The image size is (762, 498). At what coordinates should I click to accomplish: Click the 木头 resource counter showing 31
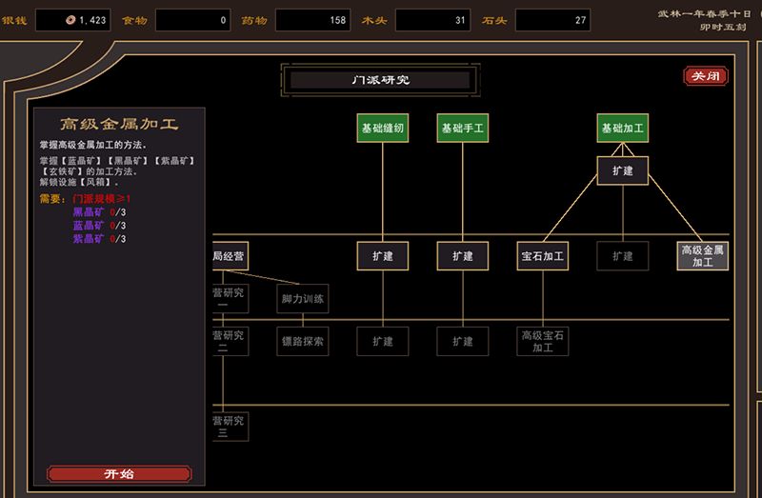coord(432,20)
